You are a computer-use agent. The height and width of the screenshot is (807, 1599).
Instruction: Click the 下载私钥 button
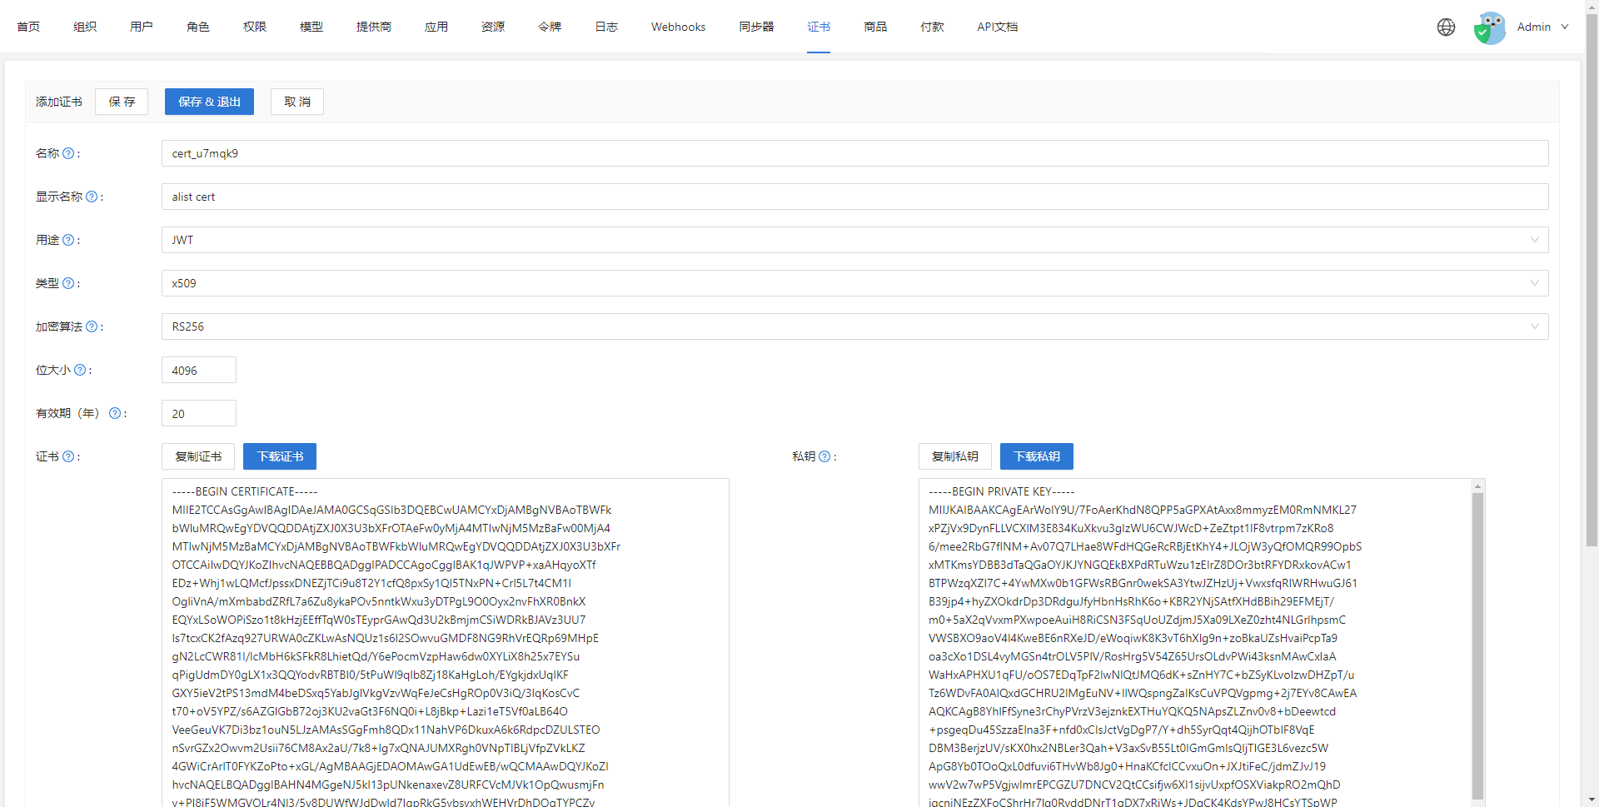[x=1036, y=456]
